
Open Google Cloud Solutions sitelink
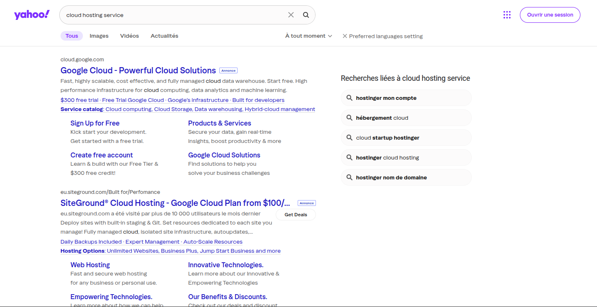tap(224, 155)
